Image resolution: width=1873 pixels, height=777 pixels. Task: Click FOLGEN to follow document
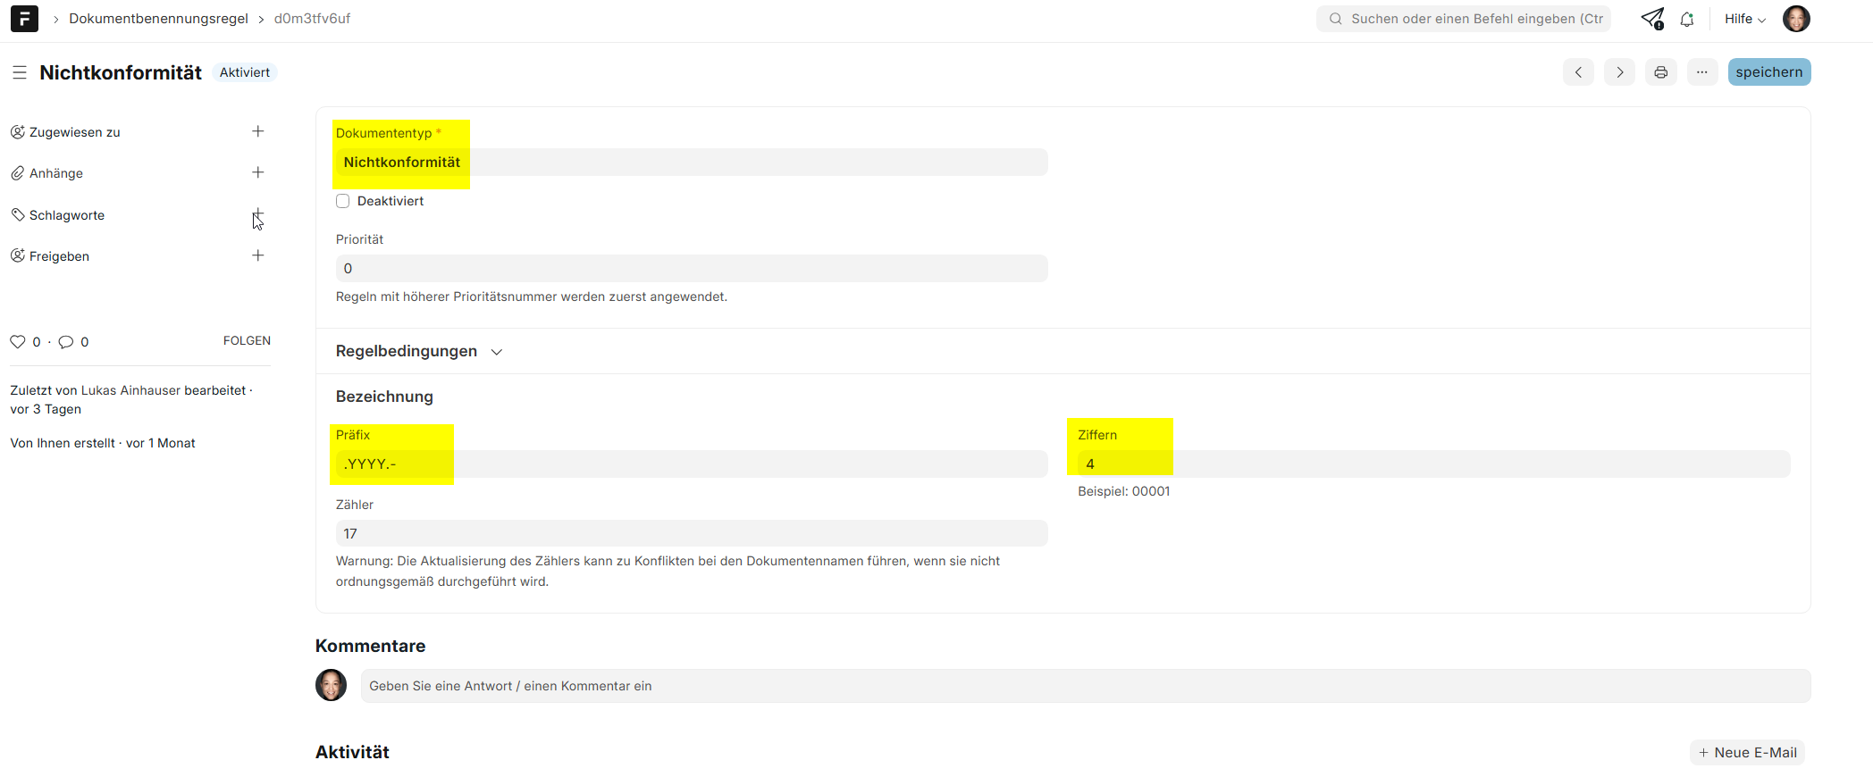(247, 341)
